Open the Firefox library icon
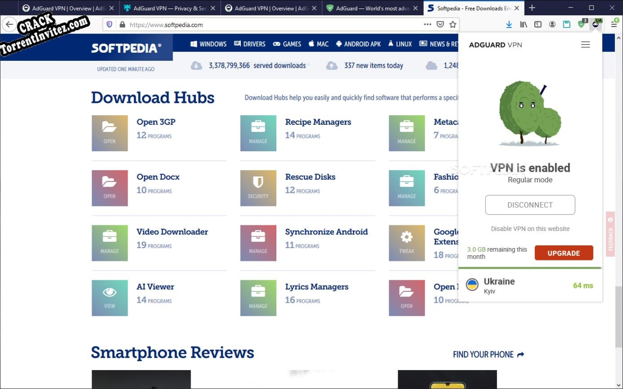This screenshot has height=389, width=623. (523, 24)
